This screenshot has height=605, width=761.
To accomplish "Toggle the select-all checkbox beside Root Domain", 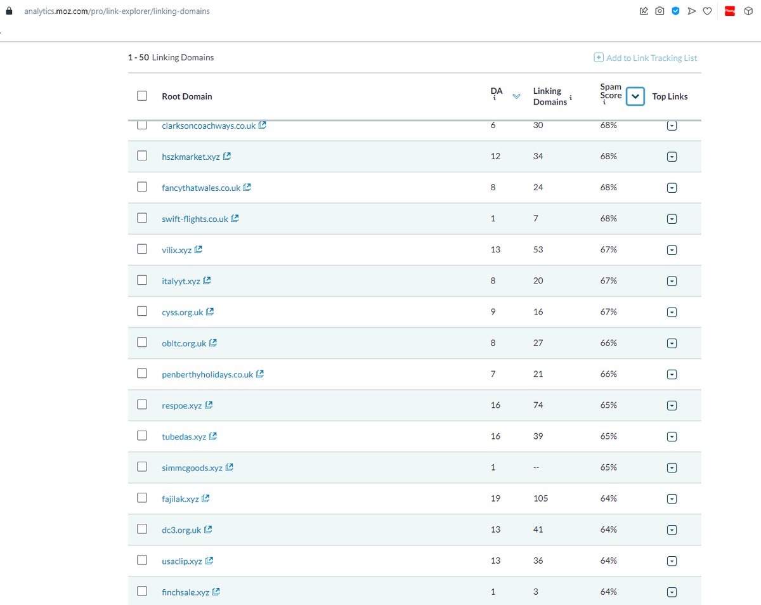I will [x=143, y=96].
